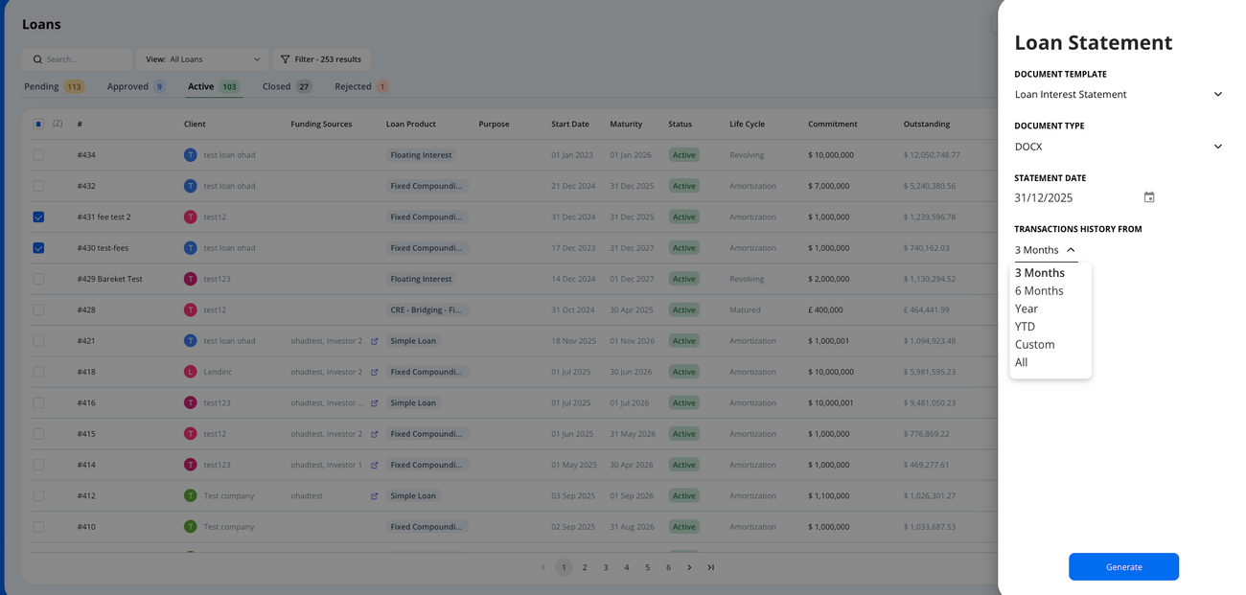The image size is (1246, 595).
Task: Click the Generate button
Action: [1123, 566]
